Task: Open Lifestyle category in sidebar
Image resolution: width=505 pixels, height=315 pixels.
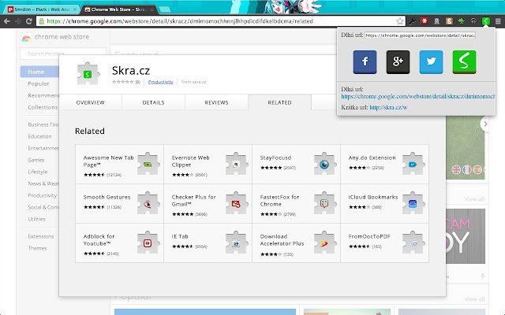Action: tap(38, 172)
